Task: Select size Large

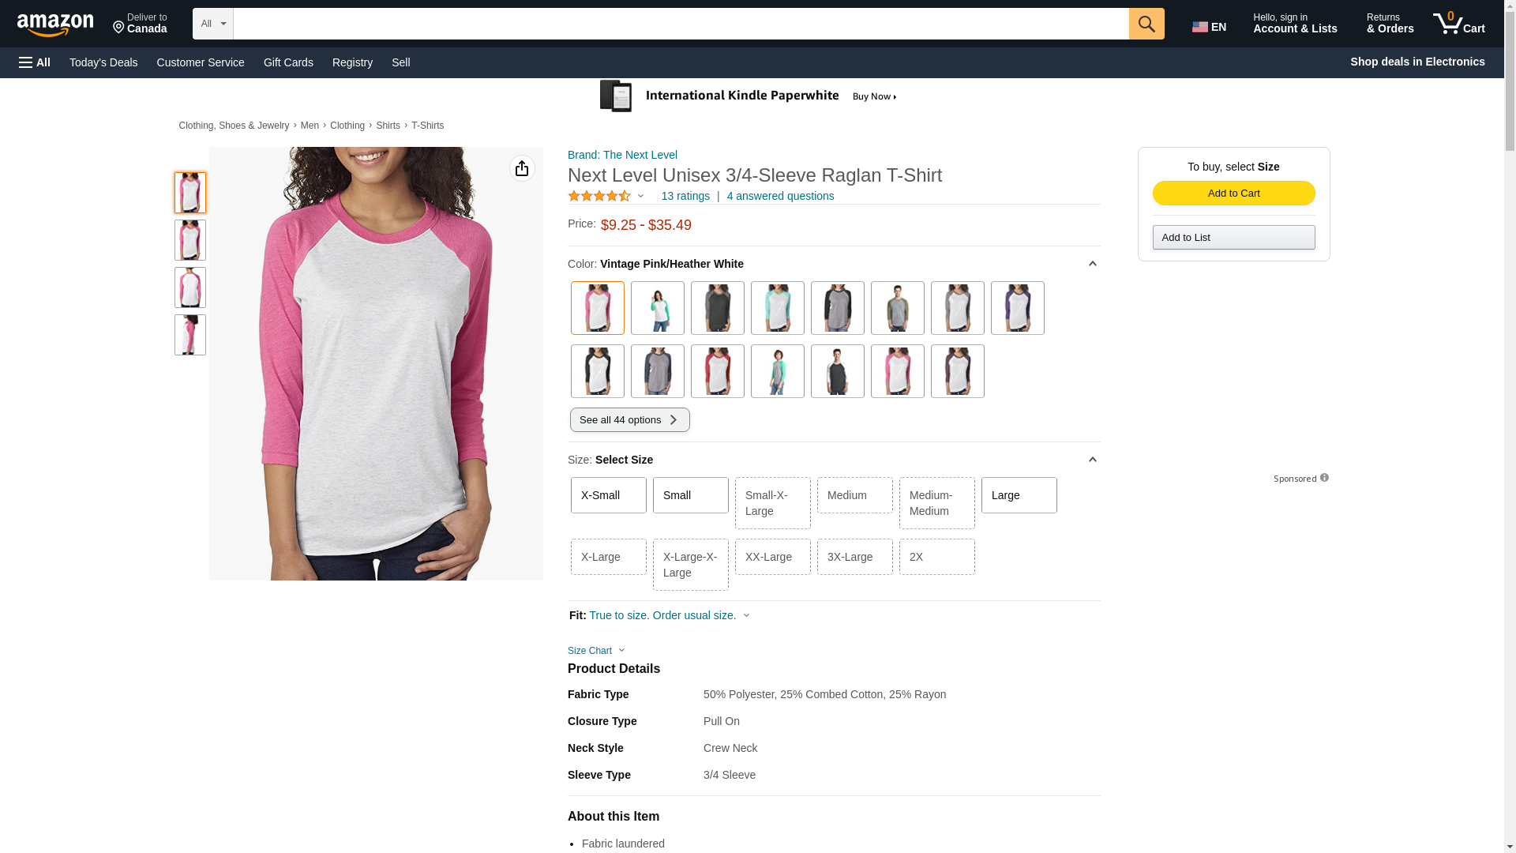Action: coord(1019,495)
